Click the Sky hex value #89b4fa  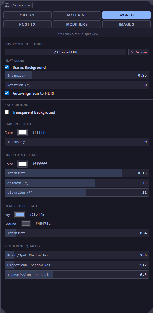click(x=37, y=214)
